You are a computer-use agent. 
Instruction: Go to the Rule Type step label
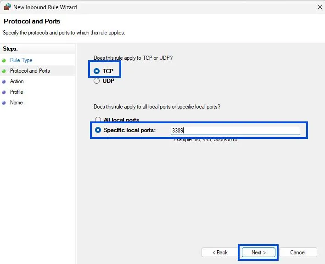(x=21, y=60)
